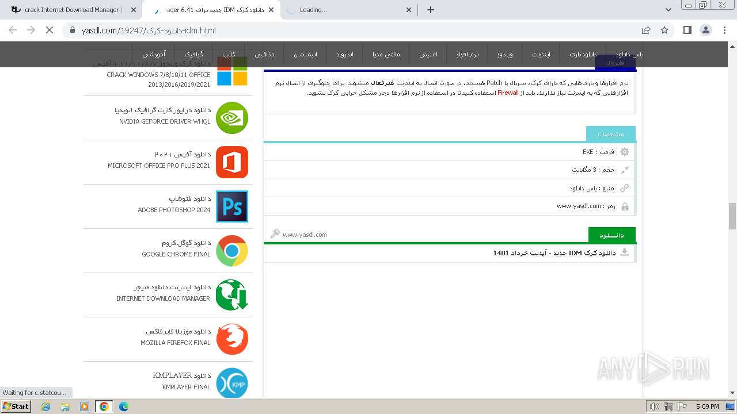Image resolution: width=737 pixels, height=414 pixels.
Task: Open the ویندوز navigation menu
Action: pos(504,55)
